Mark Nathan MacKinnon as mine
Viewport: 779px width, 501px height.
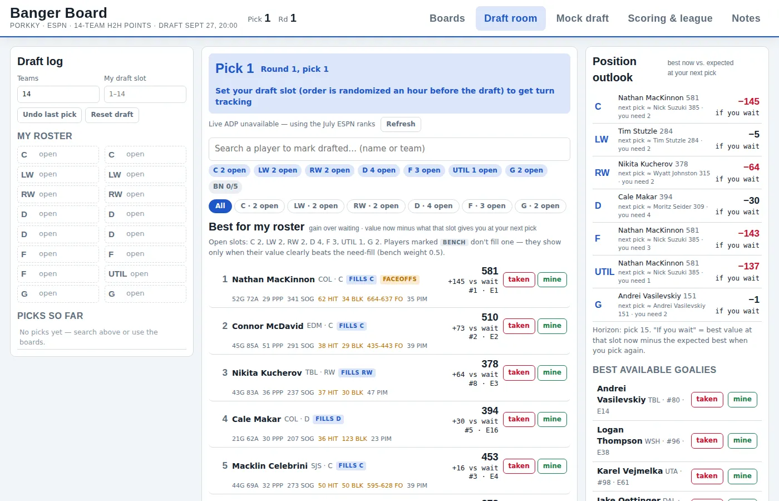552,279
